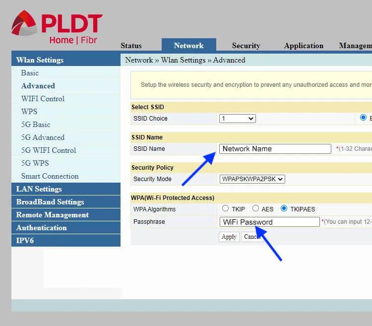372x326 pixels.
Task: Click inside the SSID Name field
Action: [x=275, y=149]
